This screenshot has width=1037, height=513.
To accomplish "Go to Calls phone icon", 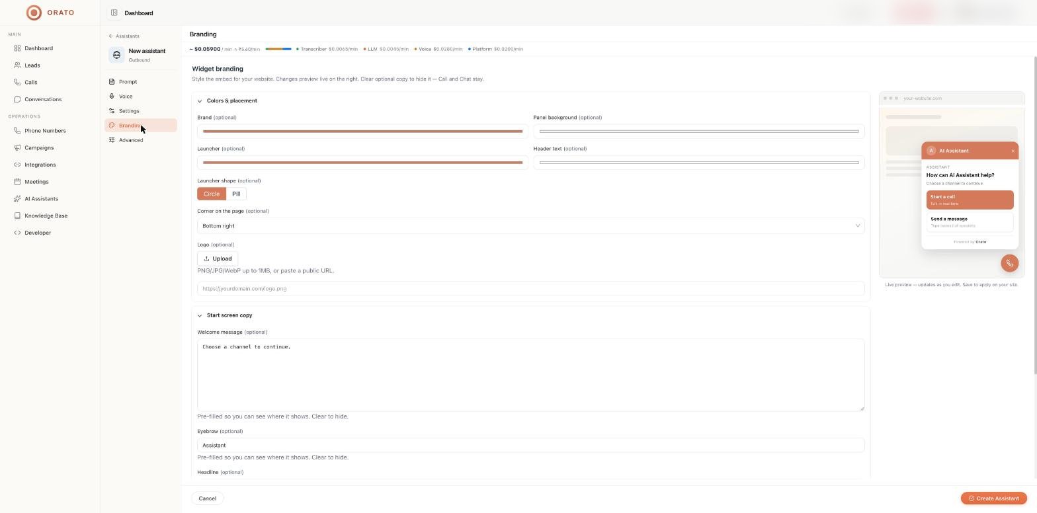I will click(x=17, y=83).
